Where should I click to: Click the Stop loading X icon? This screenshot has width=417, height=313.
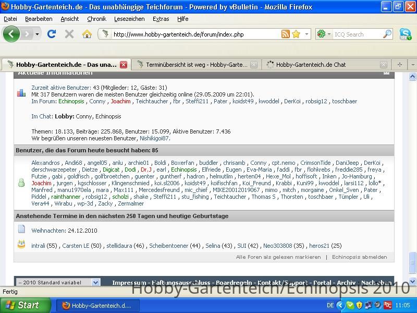pyautogui.click(x=69, y=34)
